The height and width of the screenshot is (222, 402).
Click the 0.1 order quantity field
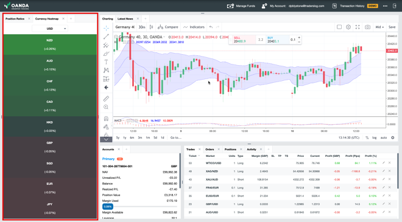coord(293,40)
